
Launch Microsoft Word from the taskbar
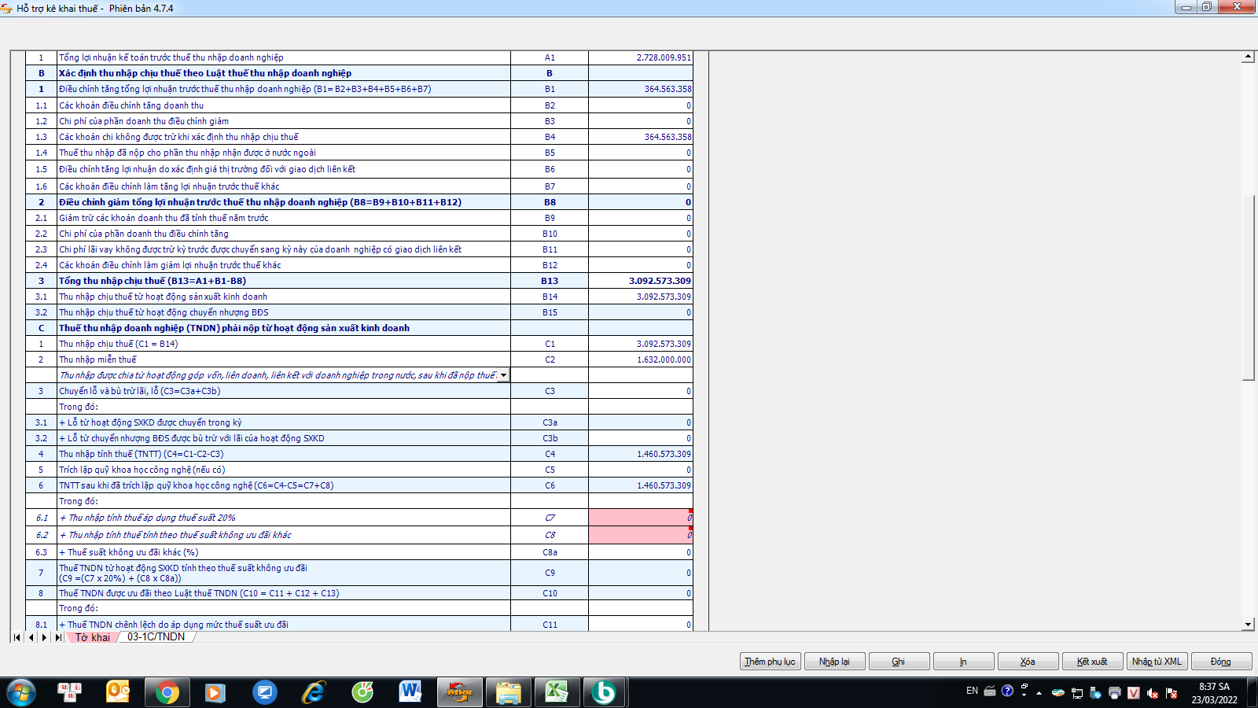pos(410,692)
